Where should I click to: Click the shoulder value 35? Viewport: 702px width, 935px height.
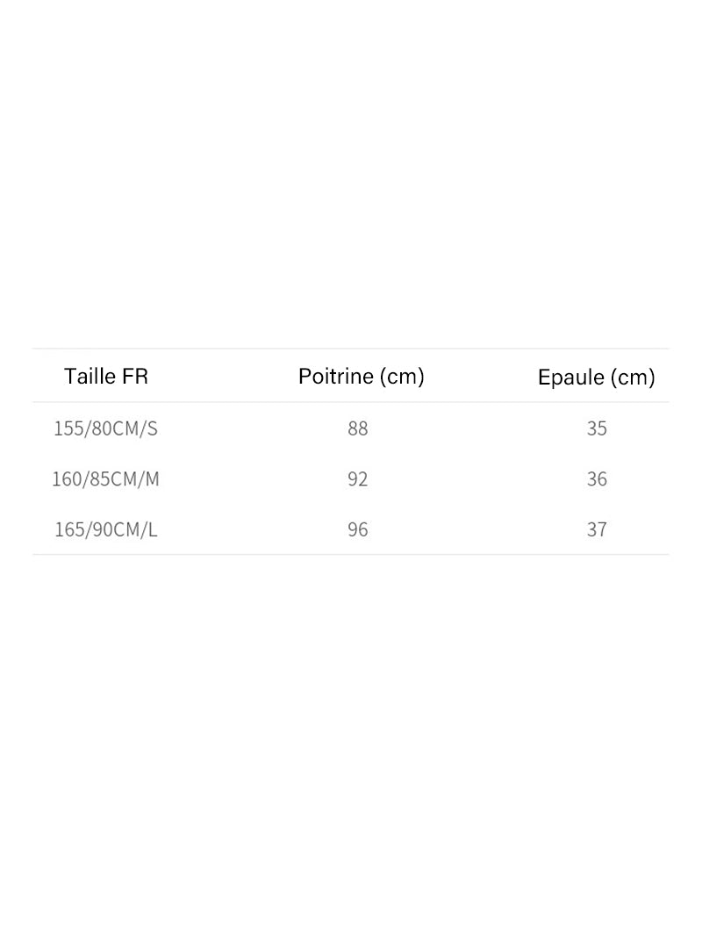pyautogui.click(x=597, y=428)
